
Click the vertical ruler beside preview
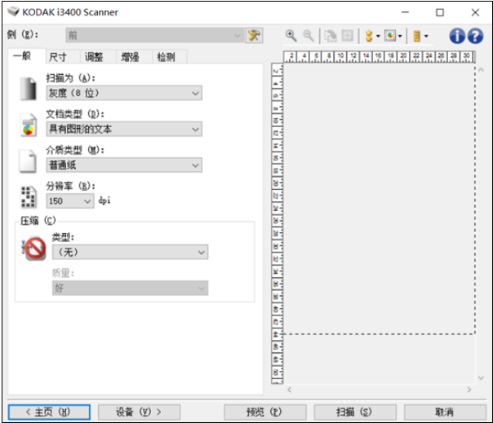coord(277,223)
